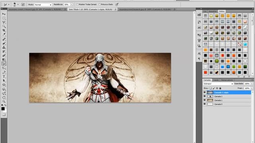
Task: Open the Brush panel from options bar
Action: coord(23,4)
